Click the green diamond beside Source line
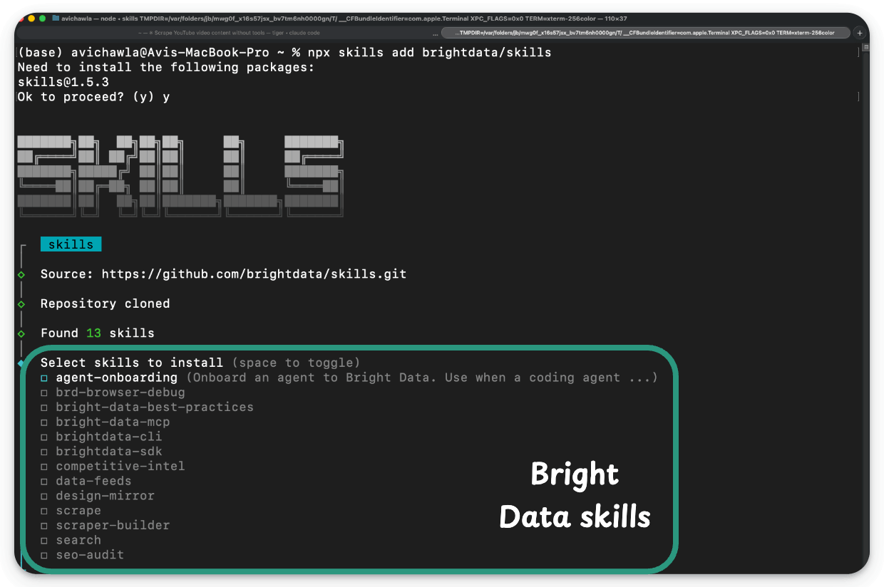 click(21, 274)
